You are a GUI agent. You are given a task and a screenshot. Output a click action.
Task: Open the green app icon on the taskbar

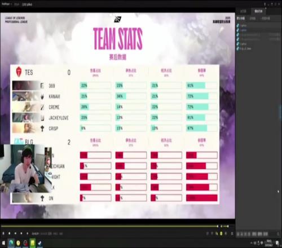(33, 243)
